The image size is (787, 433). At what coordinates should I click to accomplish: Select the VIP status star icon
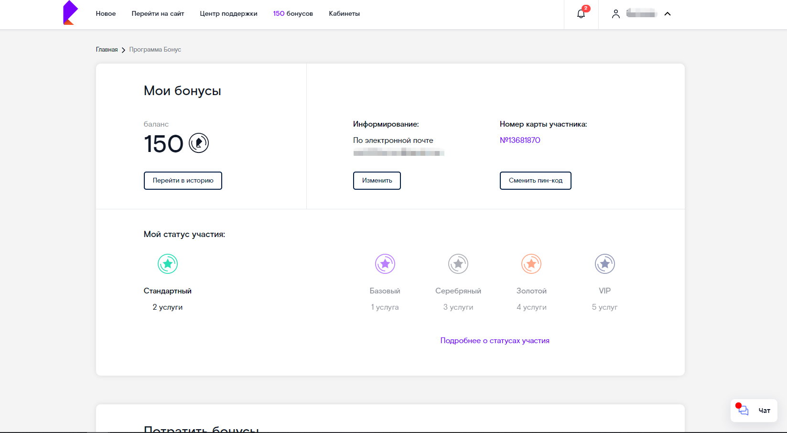(x=604, y=263)
